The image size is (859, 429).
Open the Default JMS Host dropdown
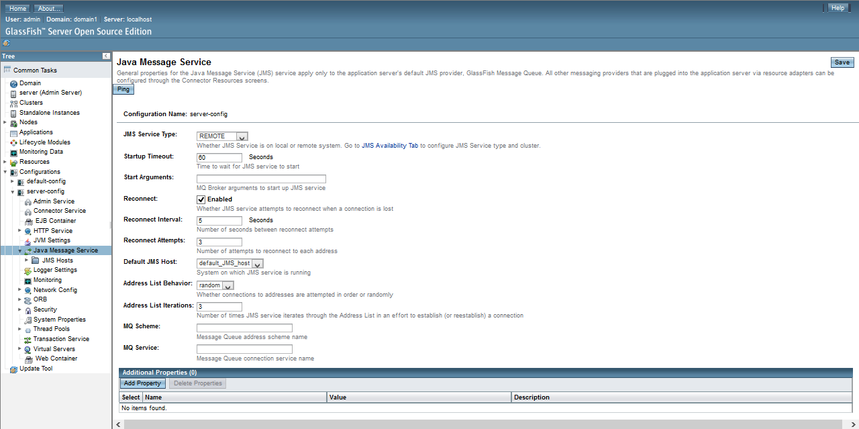230,264
